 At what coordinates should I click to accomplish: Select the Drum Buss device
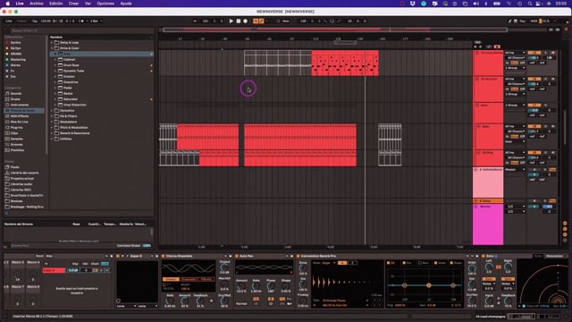pyautogui.click(x=71, y=65)
